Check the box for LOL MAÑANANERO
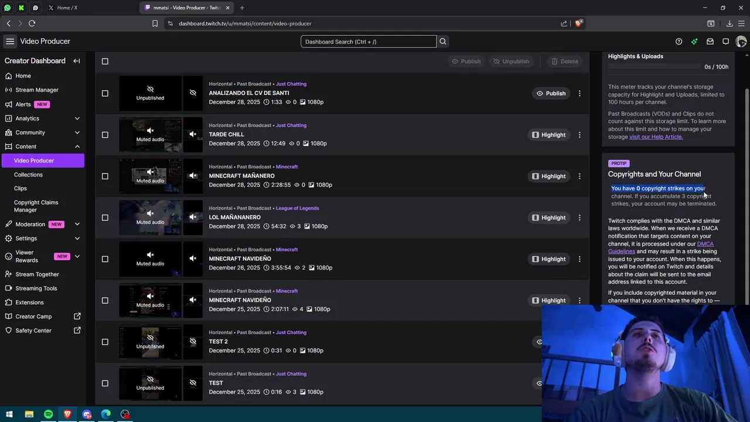 pos(105,217)
